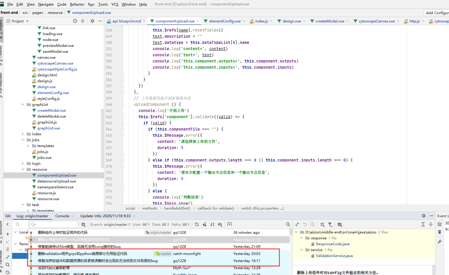Viewport: 449px width, 275px height.
Task: Click the cherry-pick icon in Git log toolbar
Action: (204, 224)
